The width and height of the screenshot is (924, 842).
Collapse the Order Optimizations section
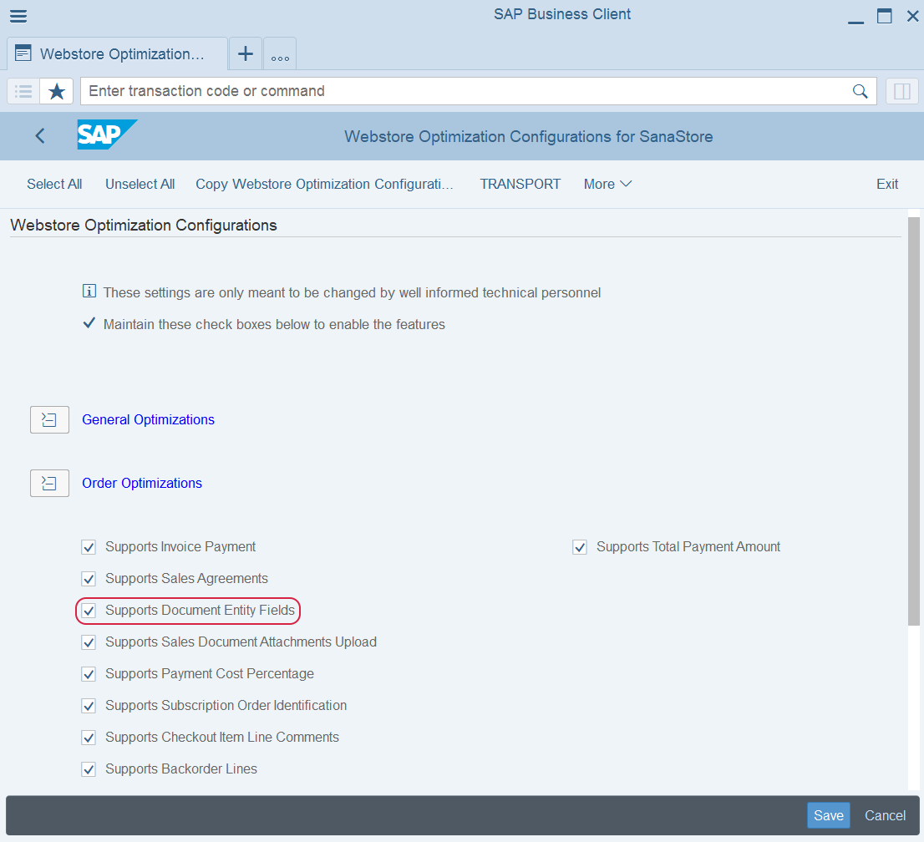coord(49,484)
